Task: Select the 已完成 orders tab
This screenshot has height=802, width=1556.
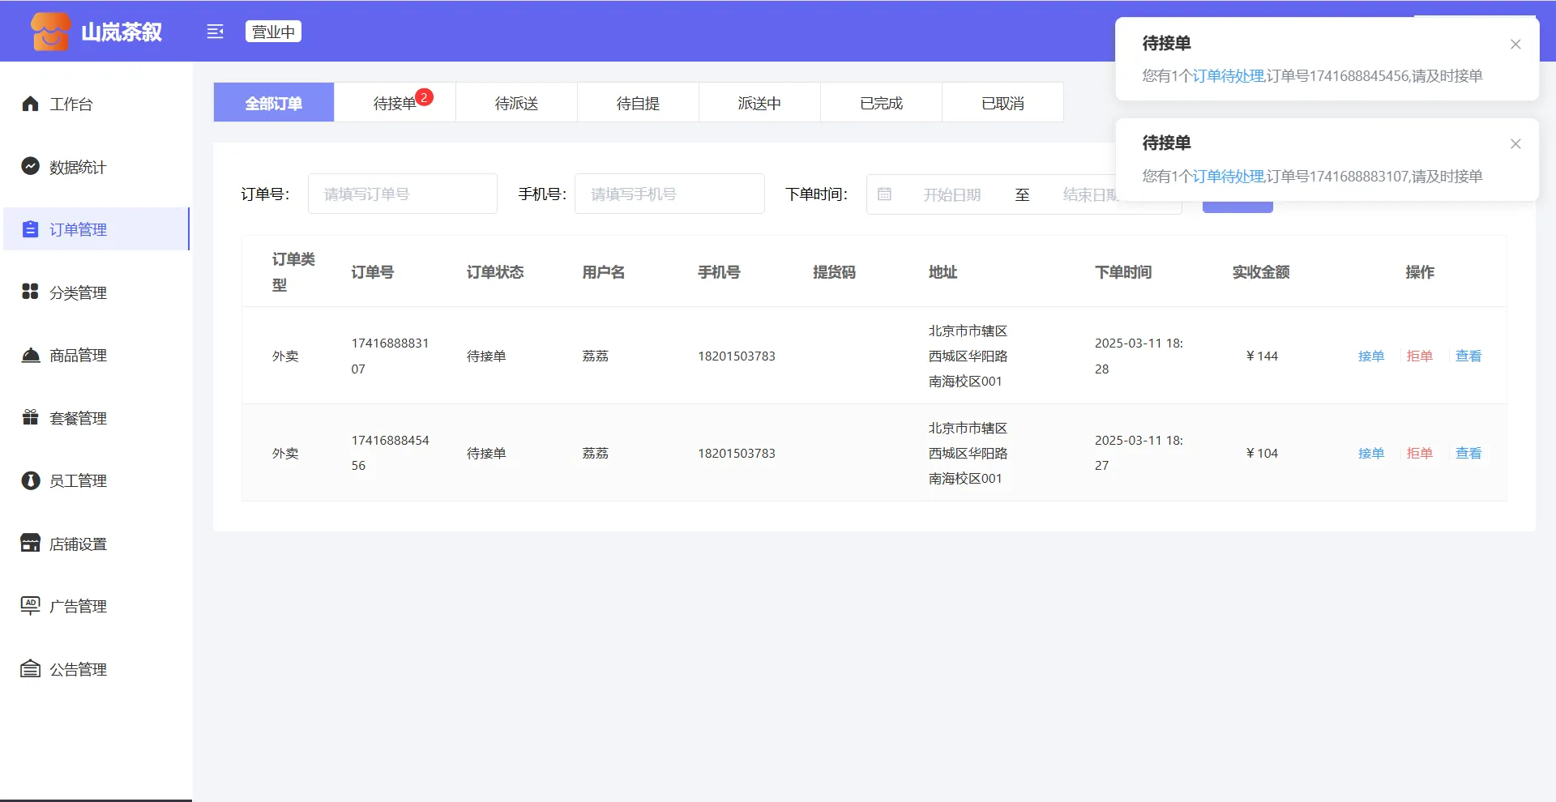Action: click(x=881, y=103)
